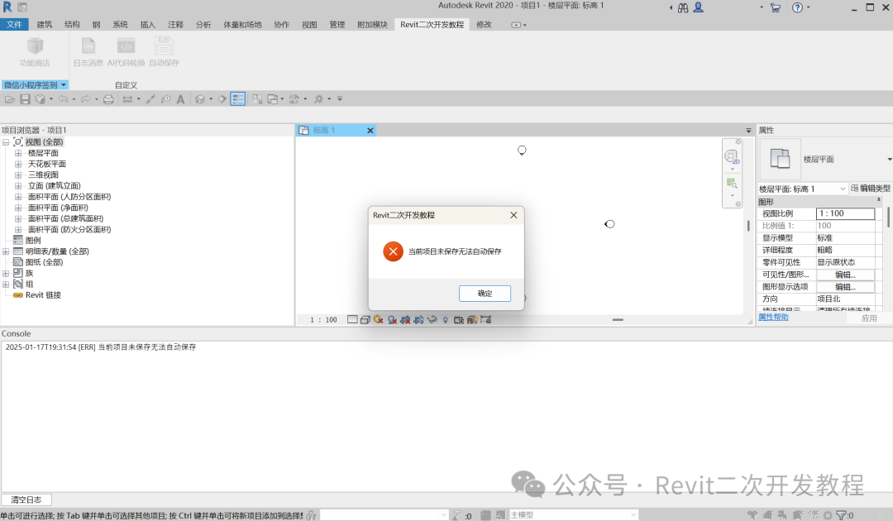
Task: Open the 微信小程序签到 panel dropdown
Action: 35,85
